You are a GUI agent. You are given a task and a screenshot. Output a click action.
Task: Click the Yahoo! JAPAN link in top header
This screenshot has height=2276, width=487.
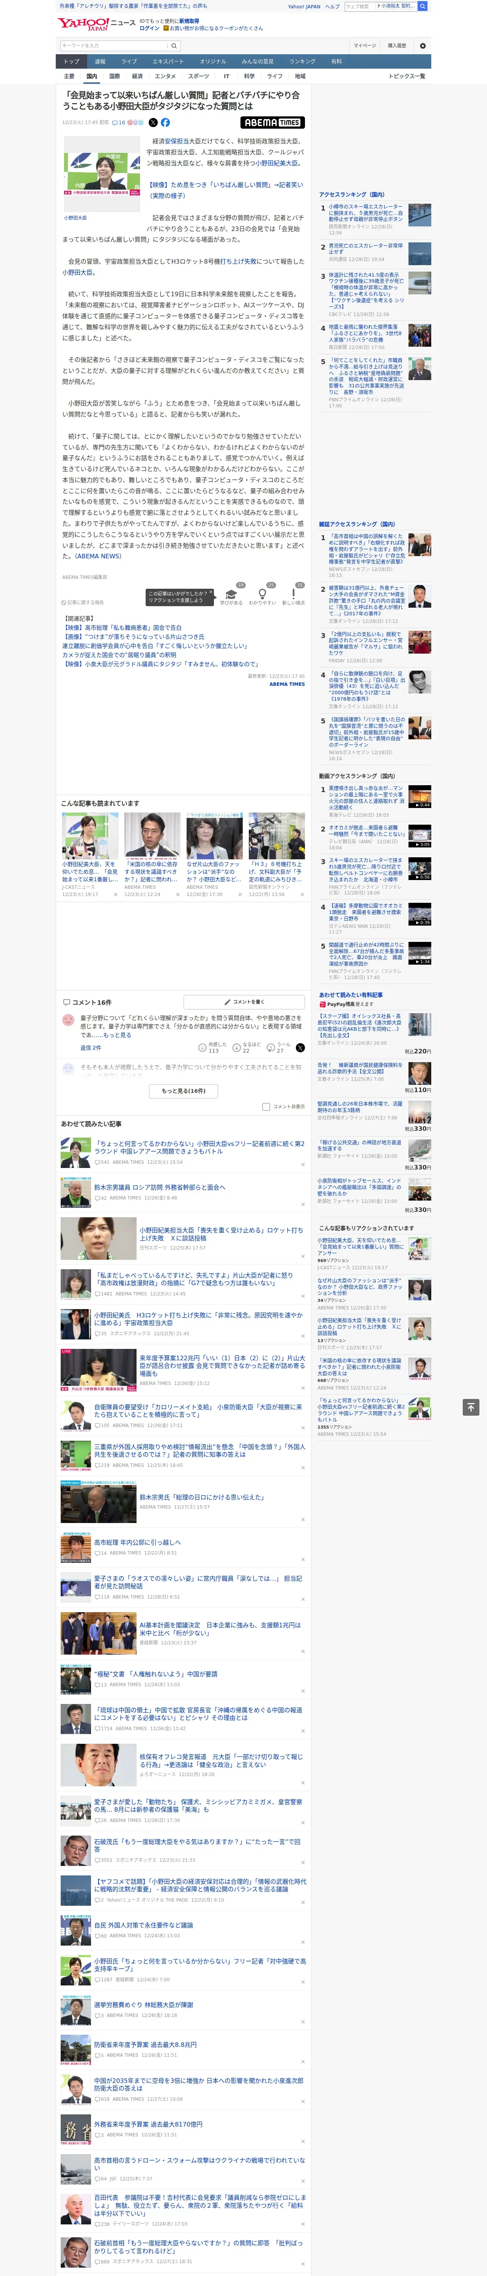(x=304, y=6)
